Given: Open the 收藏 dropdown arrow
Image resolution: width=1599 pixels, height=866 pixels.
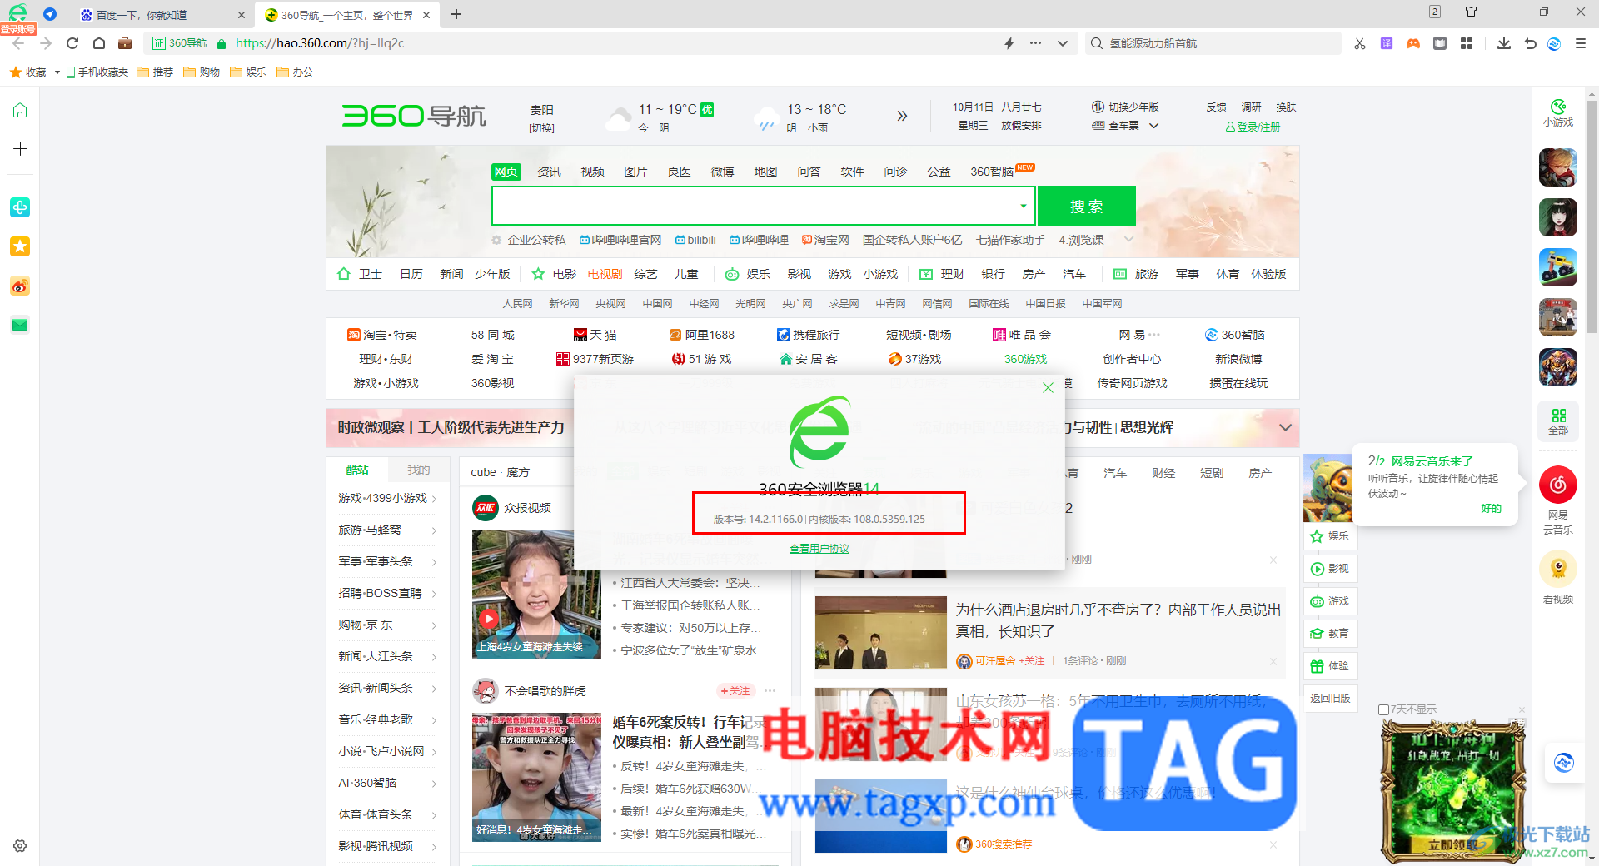Looking at the screenshot, I should pos(57,72).
